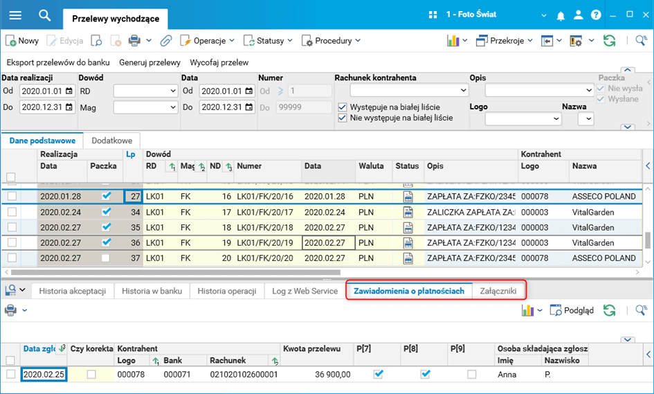The width and height of the screenshot is (654, 394).
Task: Uncheck 'Nie występuje na białej liście' checkbox
Action: point(343,118)
